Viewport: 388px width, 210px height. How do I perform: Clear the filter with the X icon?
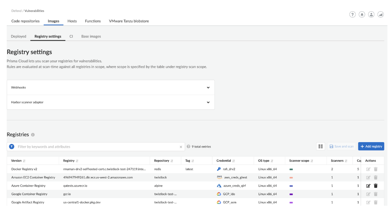[181, 147]
